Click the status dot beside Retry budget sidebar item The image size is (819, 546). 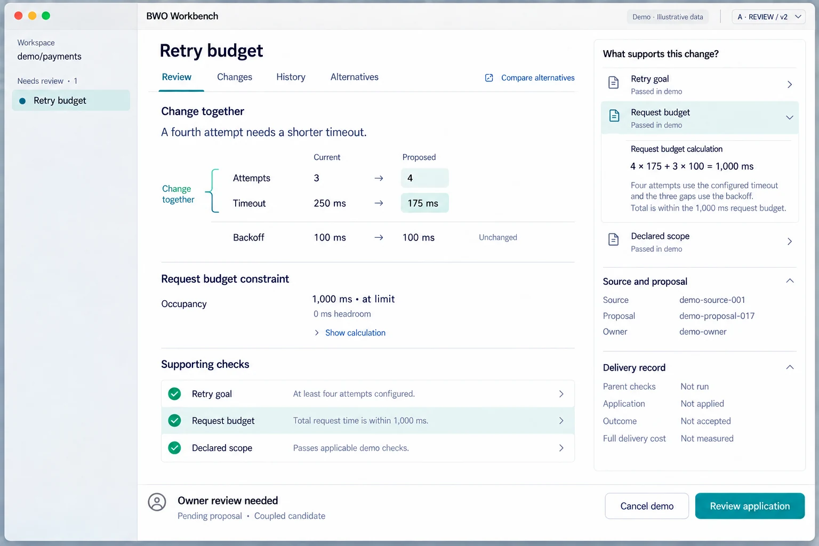tap(22, 101)
